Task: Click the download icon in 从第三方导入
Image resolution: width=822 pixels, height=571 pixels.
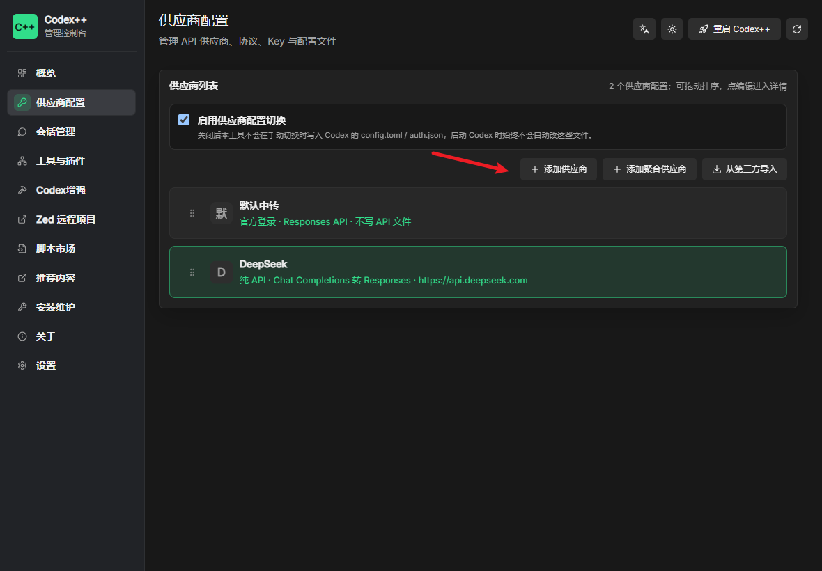Action: 717,169
